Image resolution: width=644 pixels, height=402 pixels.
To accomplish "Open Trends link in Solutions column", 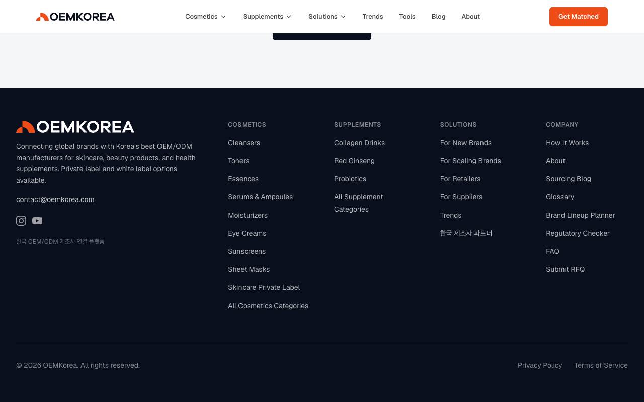I will (x=451, y=215).
